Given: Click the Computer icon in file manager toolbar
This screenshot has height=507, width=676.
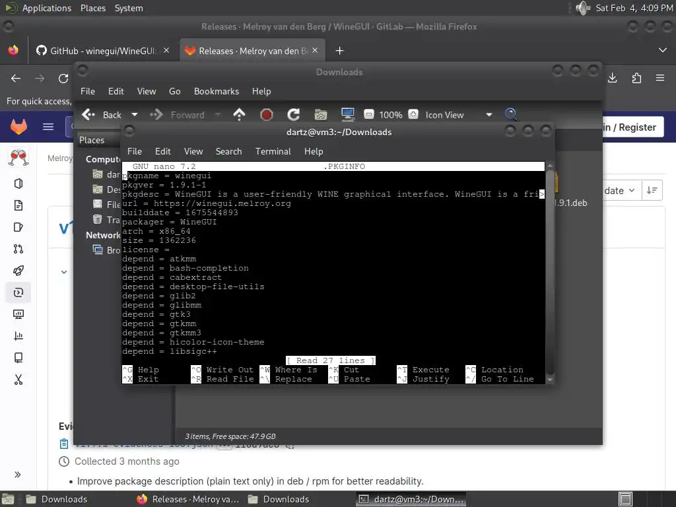Looking at the screenshot, I should coord(347,115).
